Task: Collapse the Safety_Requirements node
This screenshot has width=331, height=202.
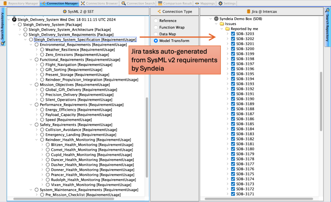Action: pos(31,125)
